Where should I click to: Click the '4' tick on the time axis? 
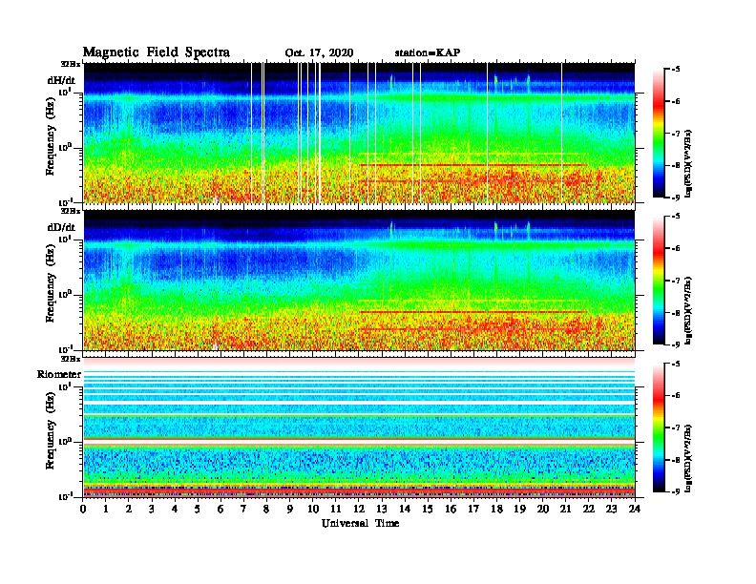175,509
